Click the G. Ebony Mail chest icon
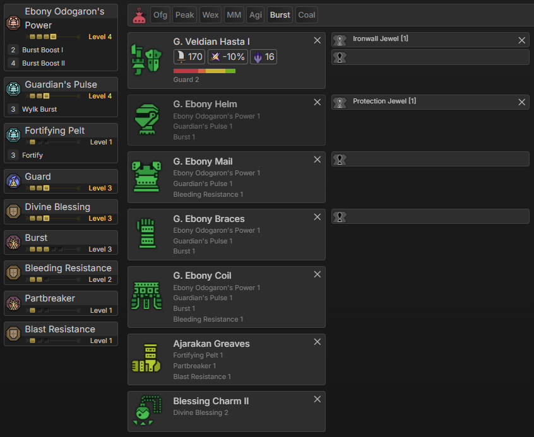Image resolution: width=534 pixels, height=437 pixels. [147, 177]
